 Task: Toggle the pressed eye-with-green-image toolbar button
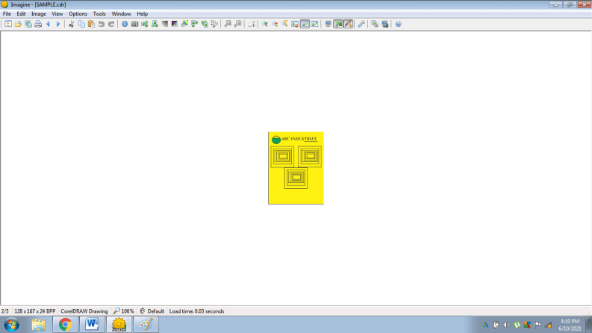click(338, 24)
